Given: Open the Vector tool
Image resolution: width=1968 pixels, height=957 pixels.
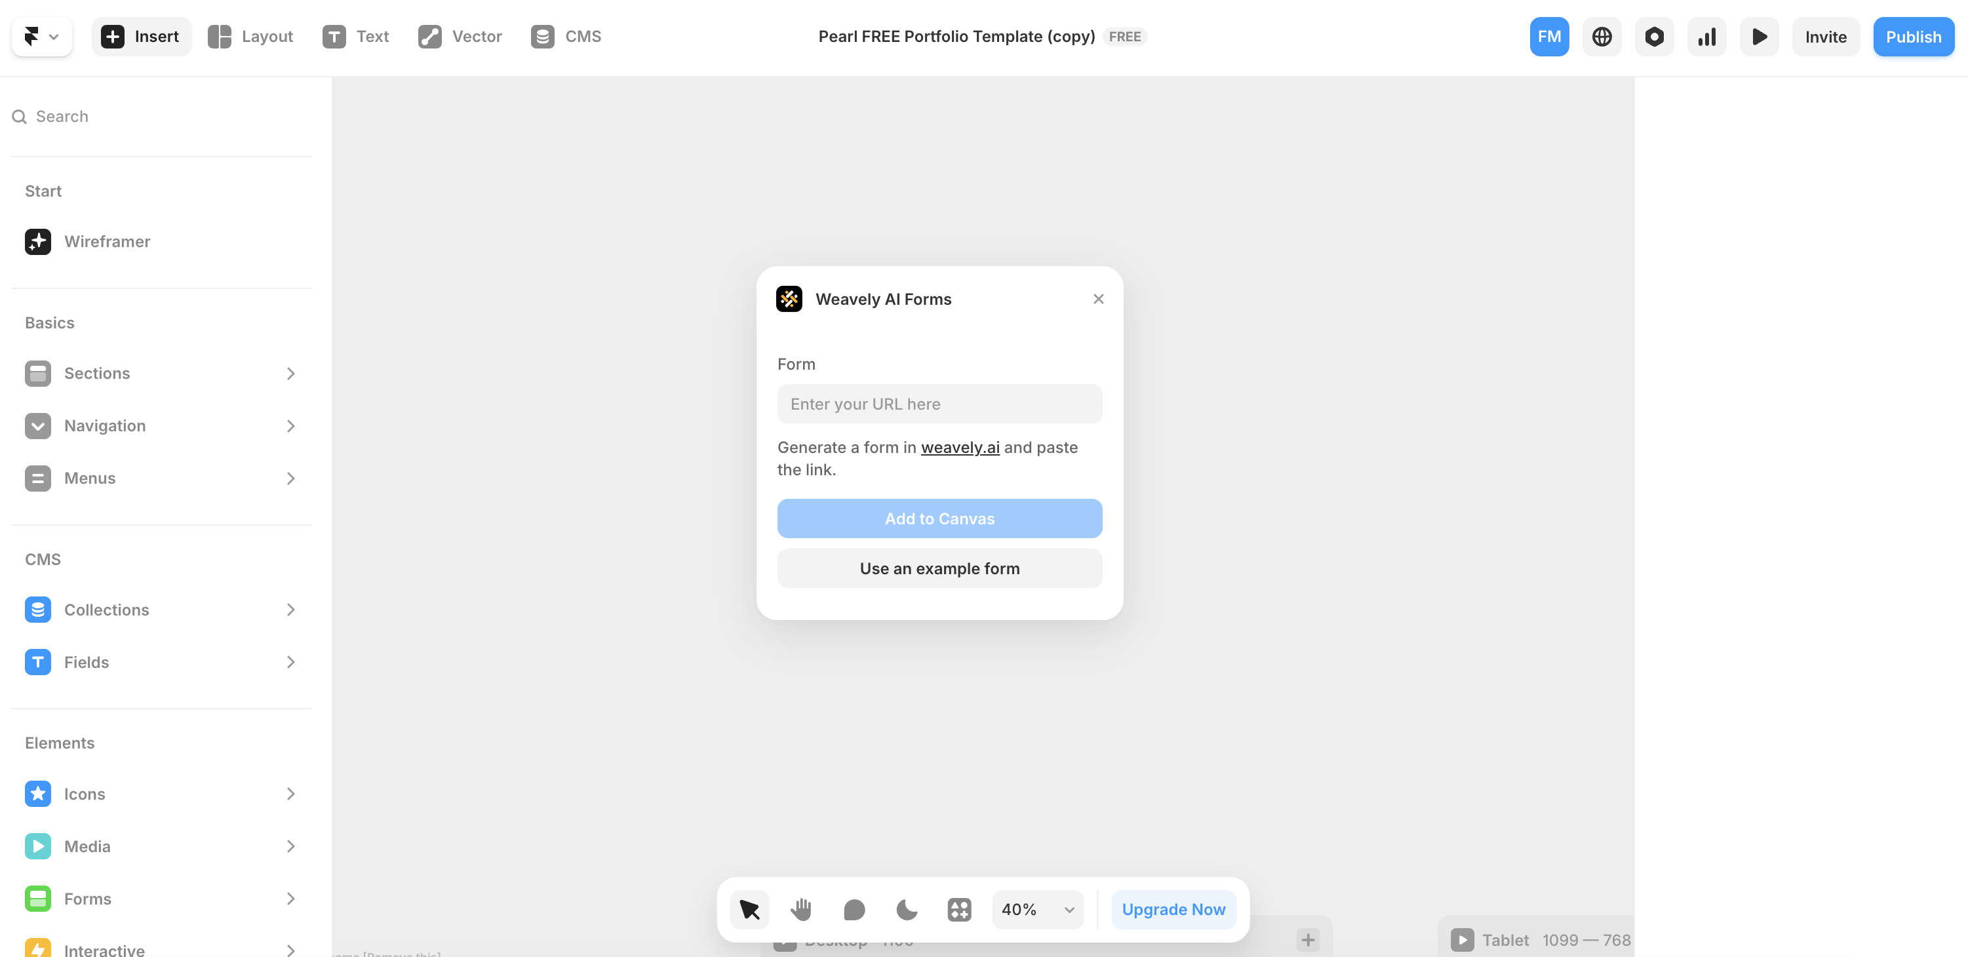Looking at the screenshot, I should 459,36.
